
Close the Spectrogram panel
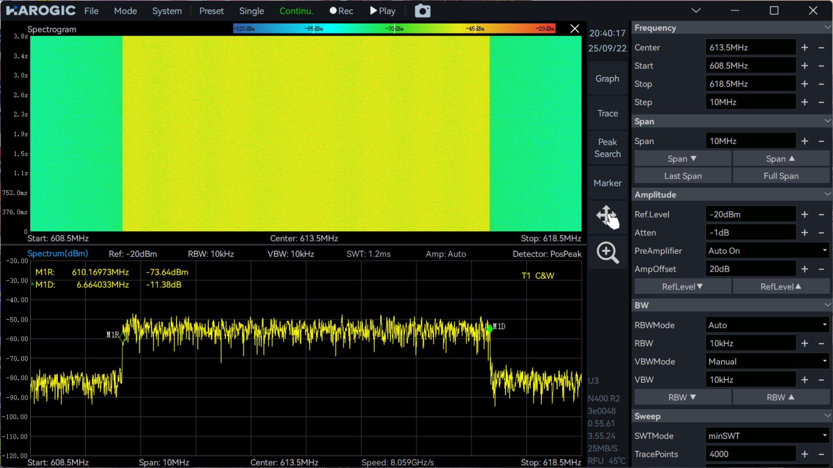pyautogui.click(x=574, y=29)
